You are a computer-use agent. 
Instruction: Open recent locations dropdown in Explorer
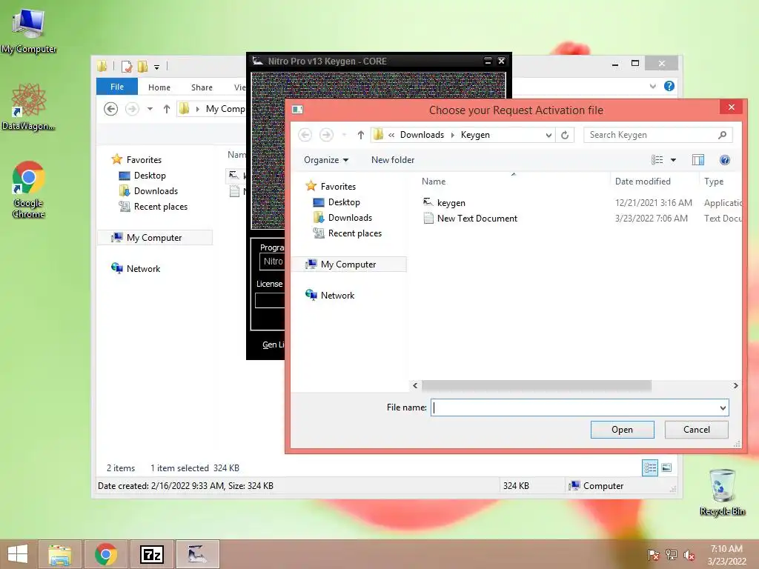click(x=150, y=109)
